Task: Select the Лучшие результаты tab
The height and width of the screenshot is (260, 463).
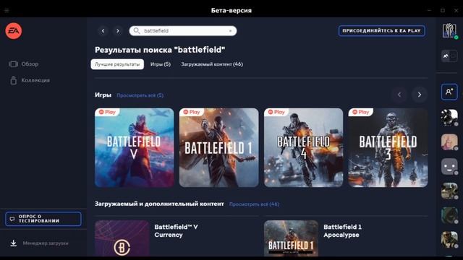Action: coord(117,64)
